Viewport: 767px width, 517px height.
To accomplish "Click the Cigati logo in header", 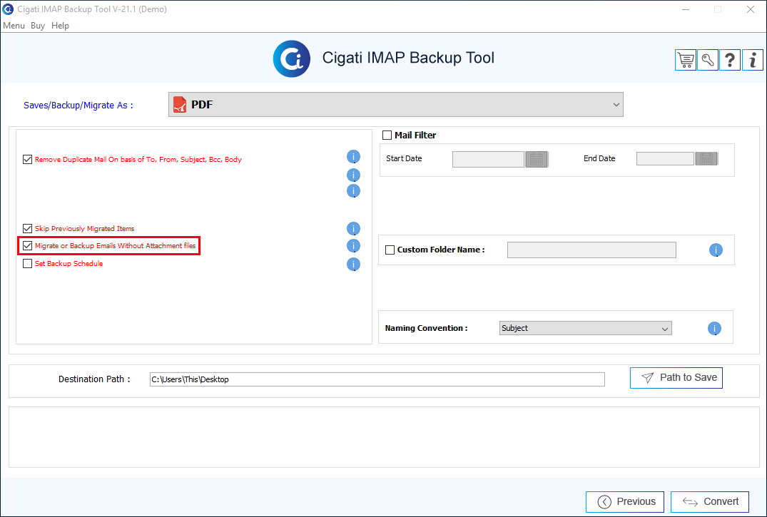I will (x=292, y=58).
